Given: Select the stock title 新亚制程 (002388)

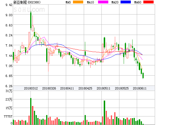Looking at the screenshot, I should [27, 2].
